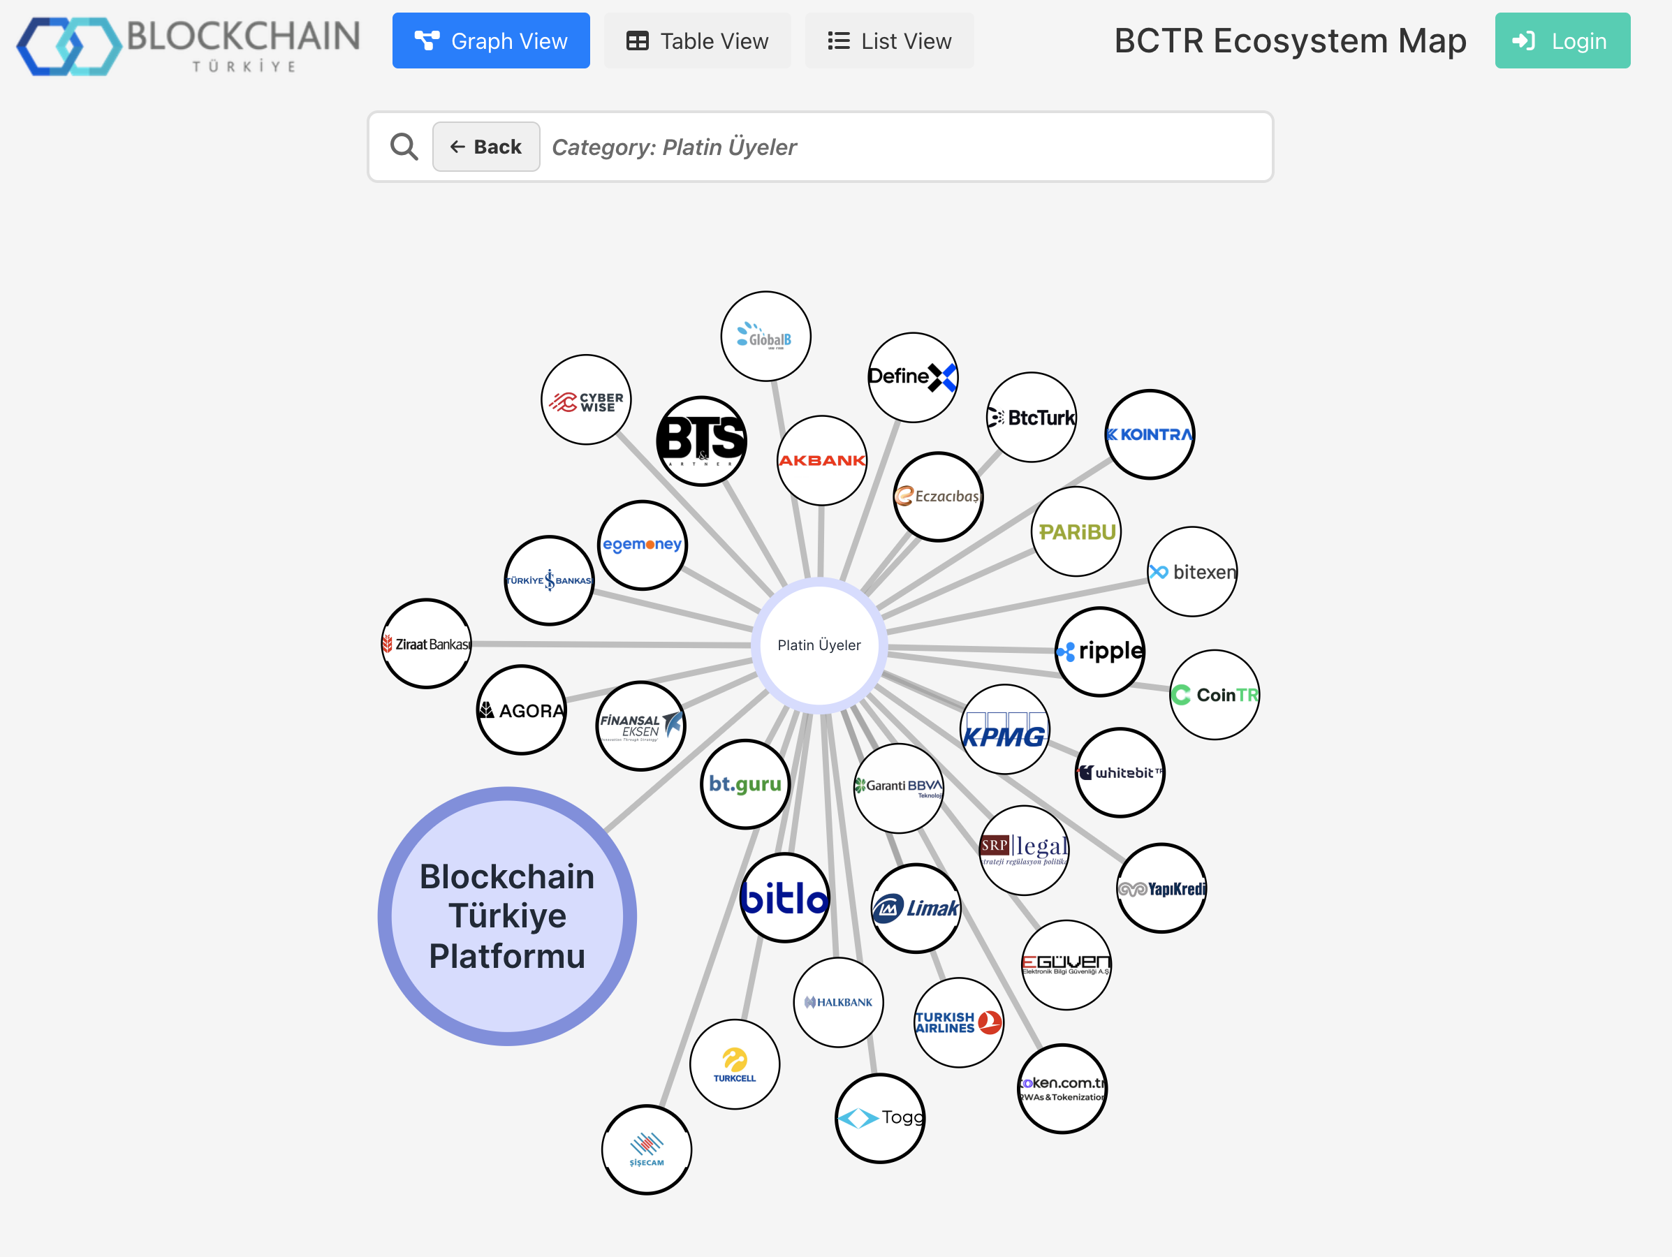Screen dimensions: 1672x1257
Task: Click the KPMG node
Action: (x=1005, y=730)
